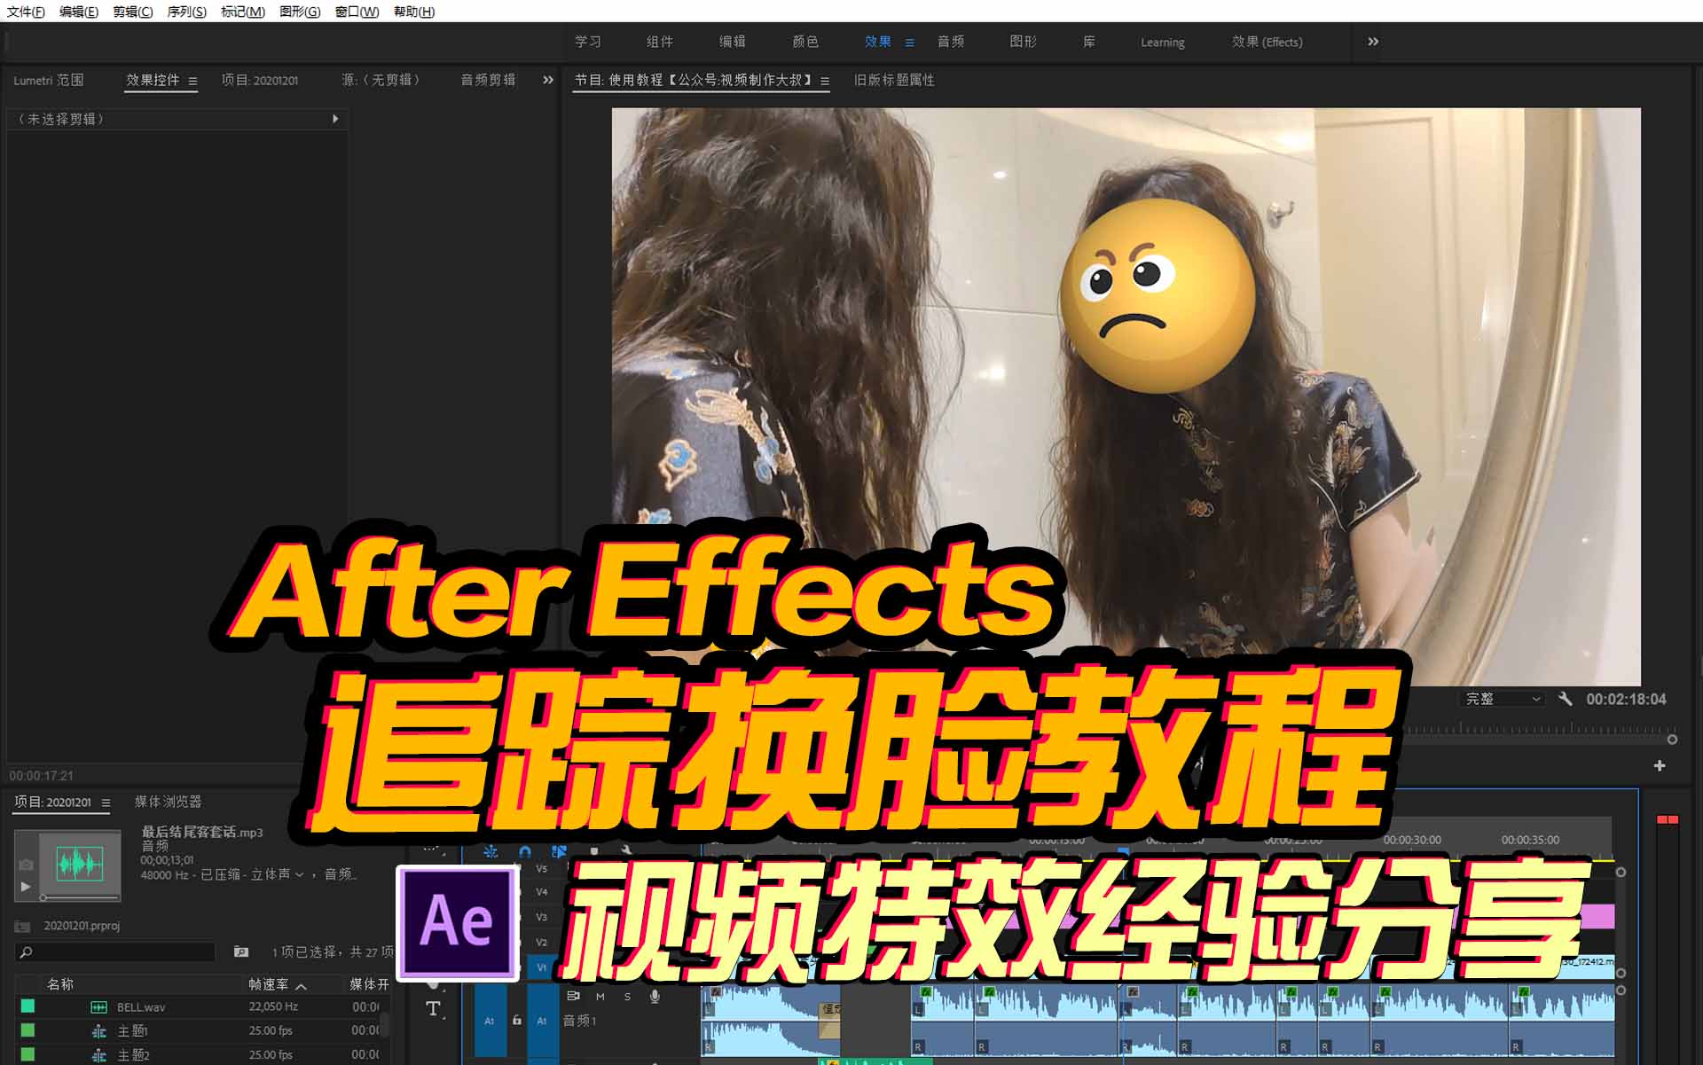This screenshot has width=1703, height=1065.
Task: Switch to the 颜色 workspace
Action: pyautogui.click(x=805, y=42)
